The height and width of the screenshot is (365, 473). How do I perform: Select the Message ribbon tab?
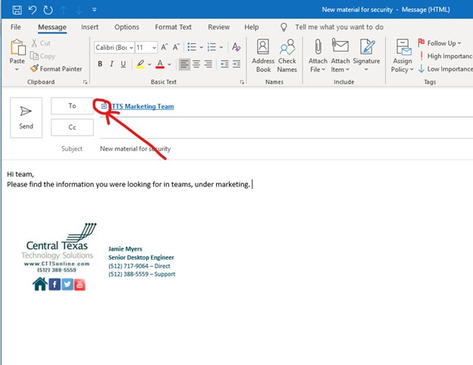pos(52,27)
